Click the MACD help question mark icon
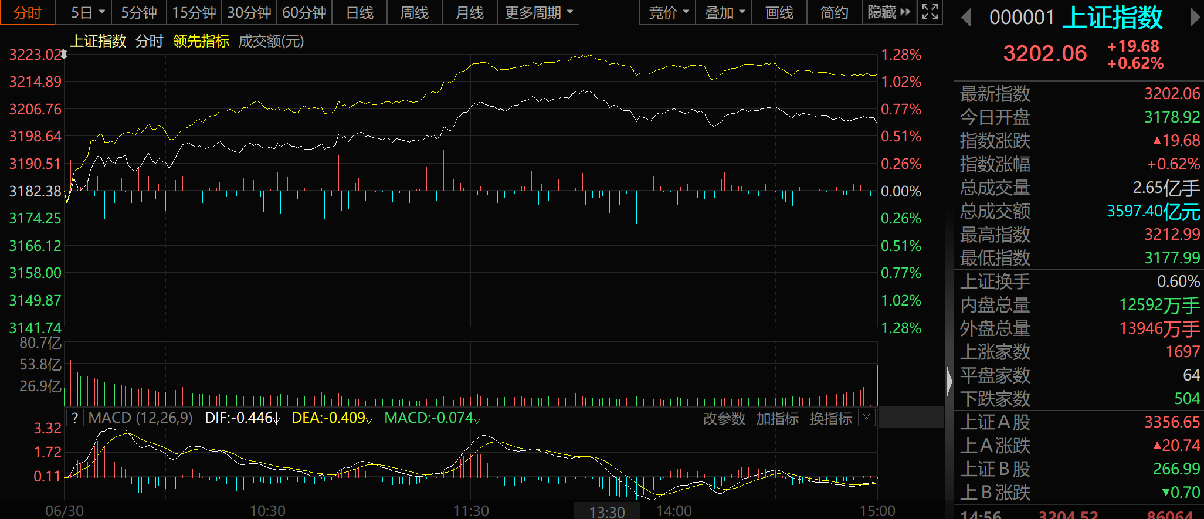1204x519 pixels. (74, 418)
